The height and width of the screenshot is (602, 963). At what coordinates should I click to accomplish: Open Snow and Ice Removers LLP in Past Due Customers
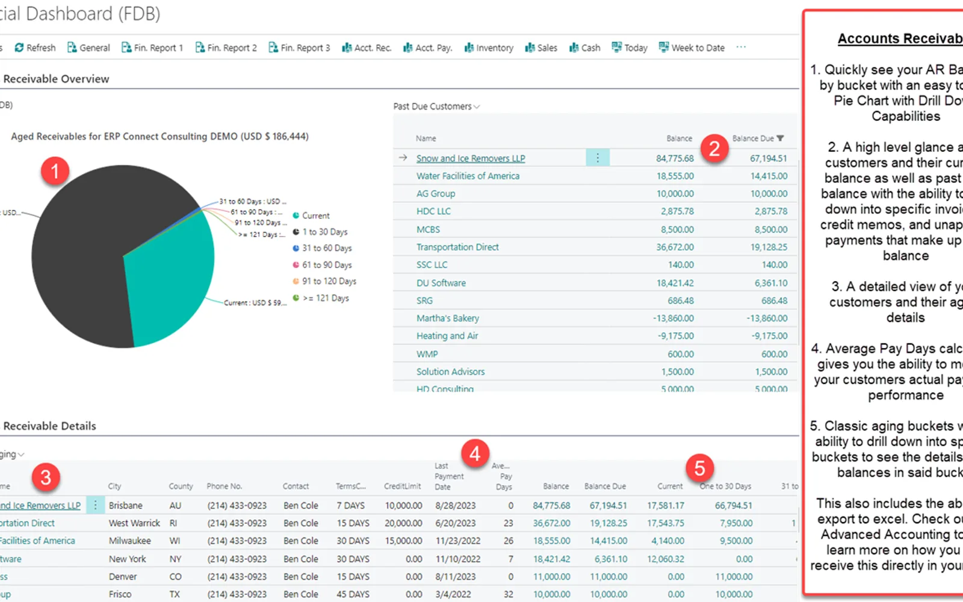471,158
